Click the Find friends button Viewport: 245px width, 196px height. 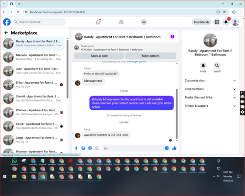point(201,22)
